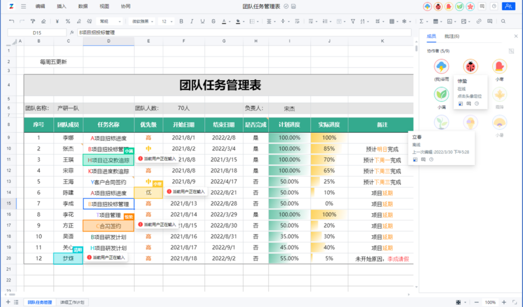Open the 微软雅黑 font dropdown
Screen dimensions: 523x307
(141, 21)
